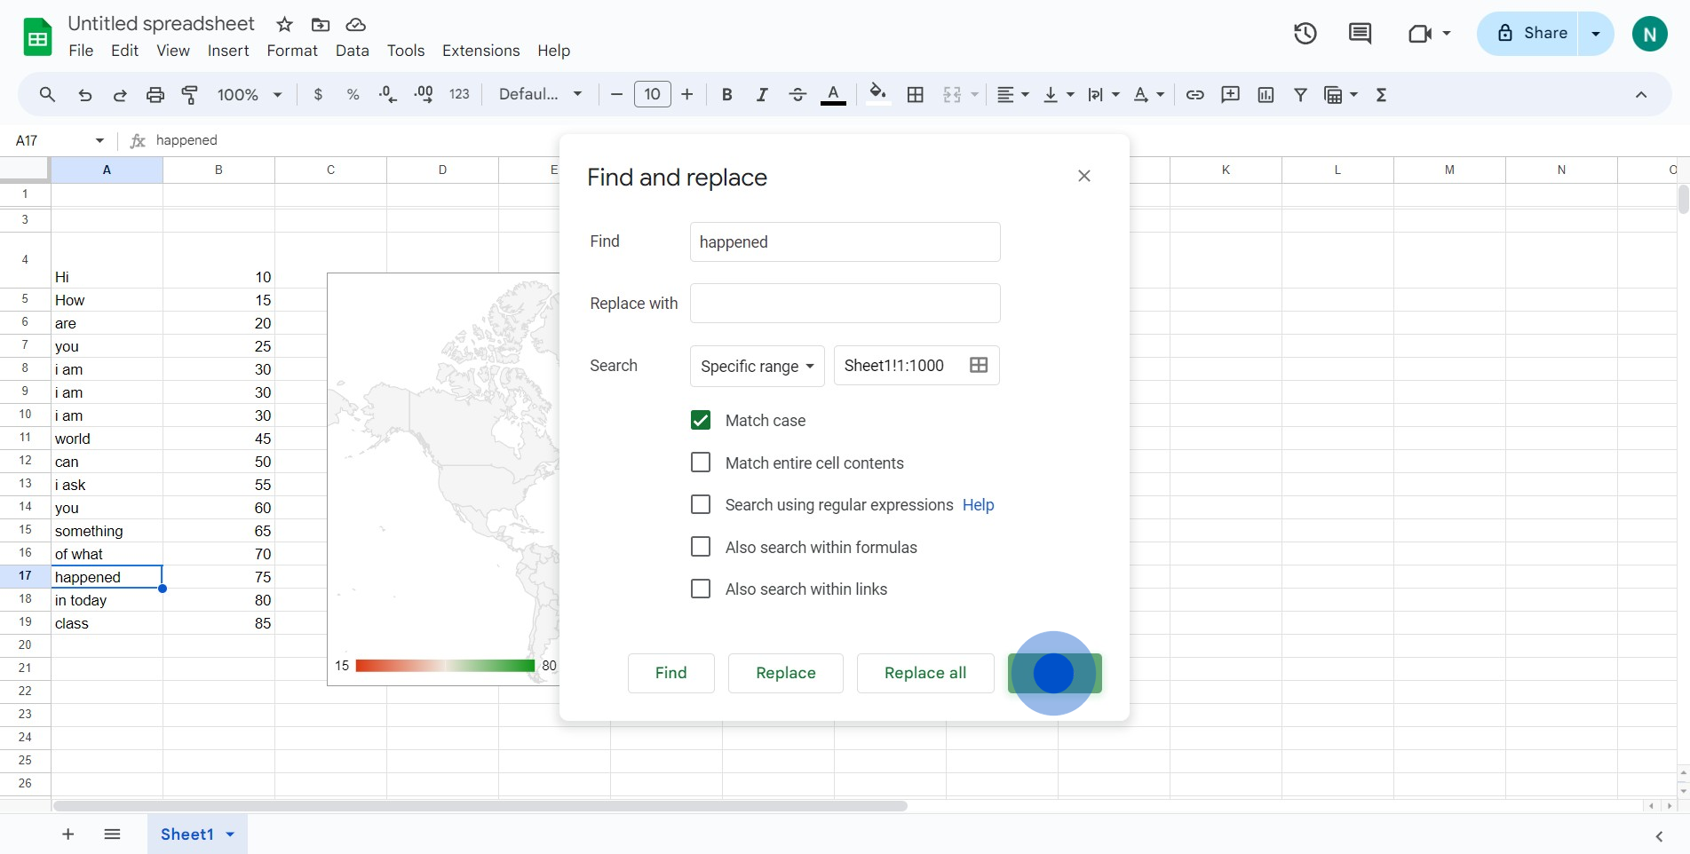
Task: Expand the font Default dropdown
Action: click(x=540, y=95)
